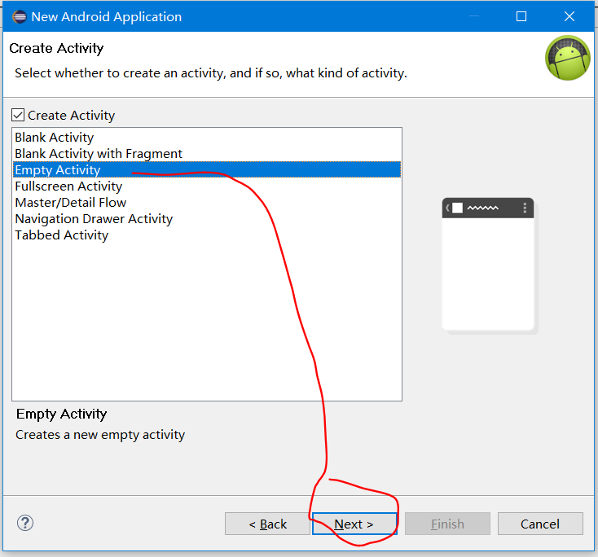Go back with the Back button

[x=267, y=524]
